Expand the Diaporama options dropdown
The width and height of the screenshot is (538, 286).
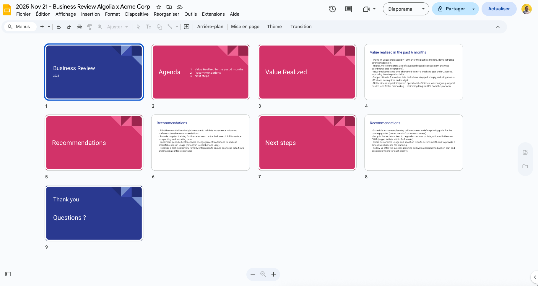[423, 9]
